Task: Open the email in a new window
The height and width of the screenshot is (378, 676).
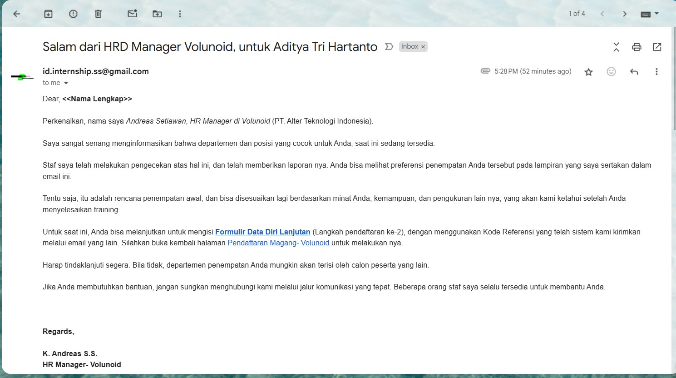Action: (657, 47)
